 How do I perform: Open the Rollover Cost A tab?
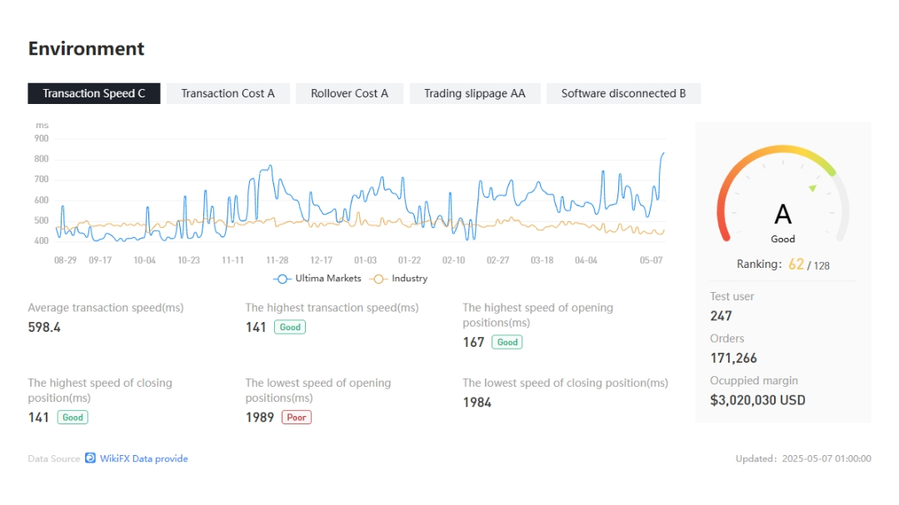tap(349, 93)
